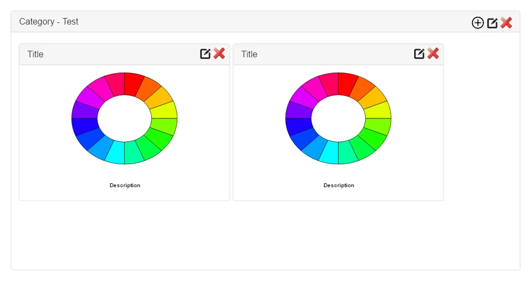
Task: Delete the Category - Test panel
Action: [506, 23]
